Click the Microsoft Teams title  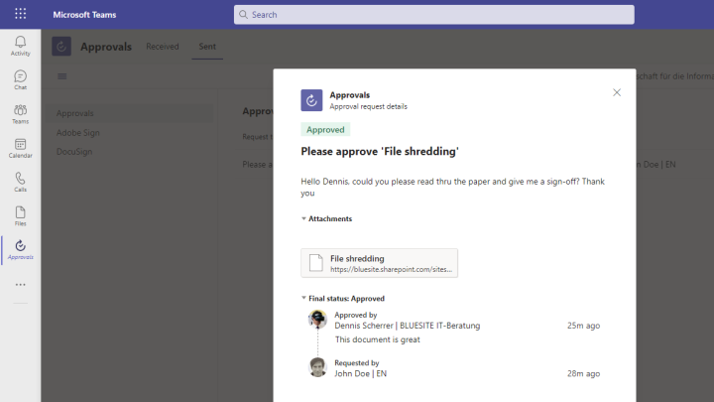coord(84,15)
